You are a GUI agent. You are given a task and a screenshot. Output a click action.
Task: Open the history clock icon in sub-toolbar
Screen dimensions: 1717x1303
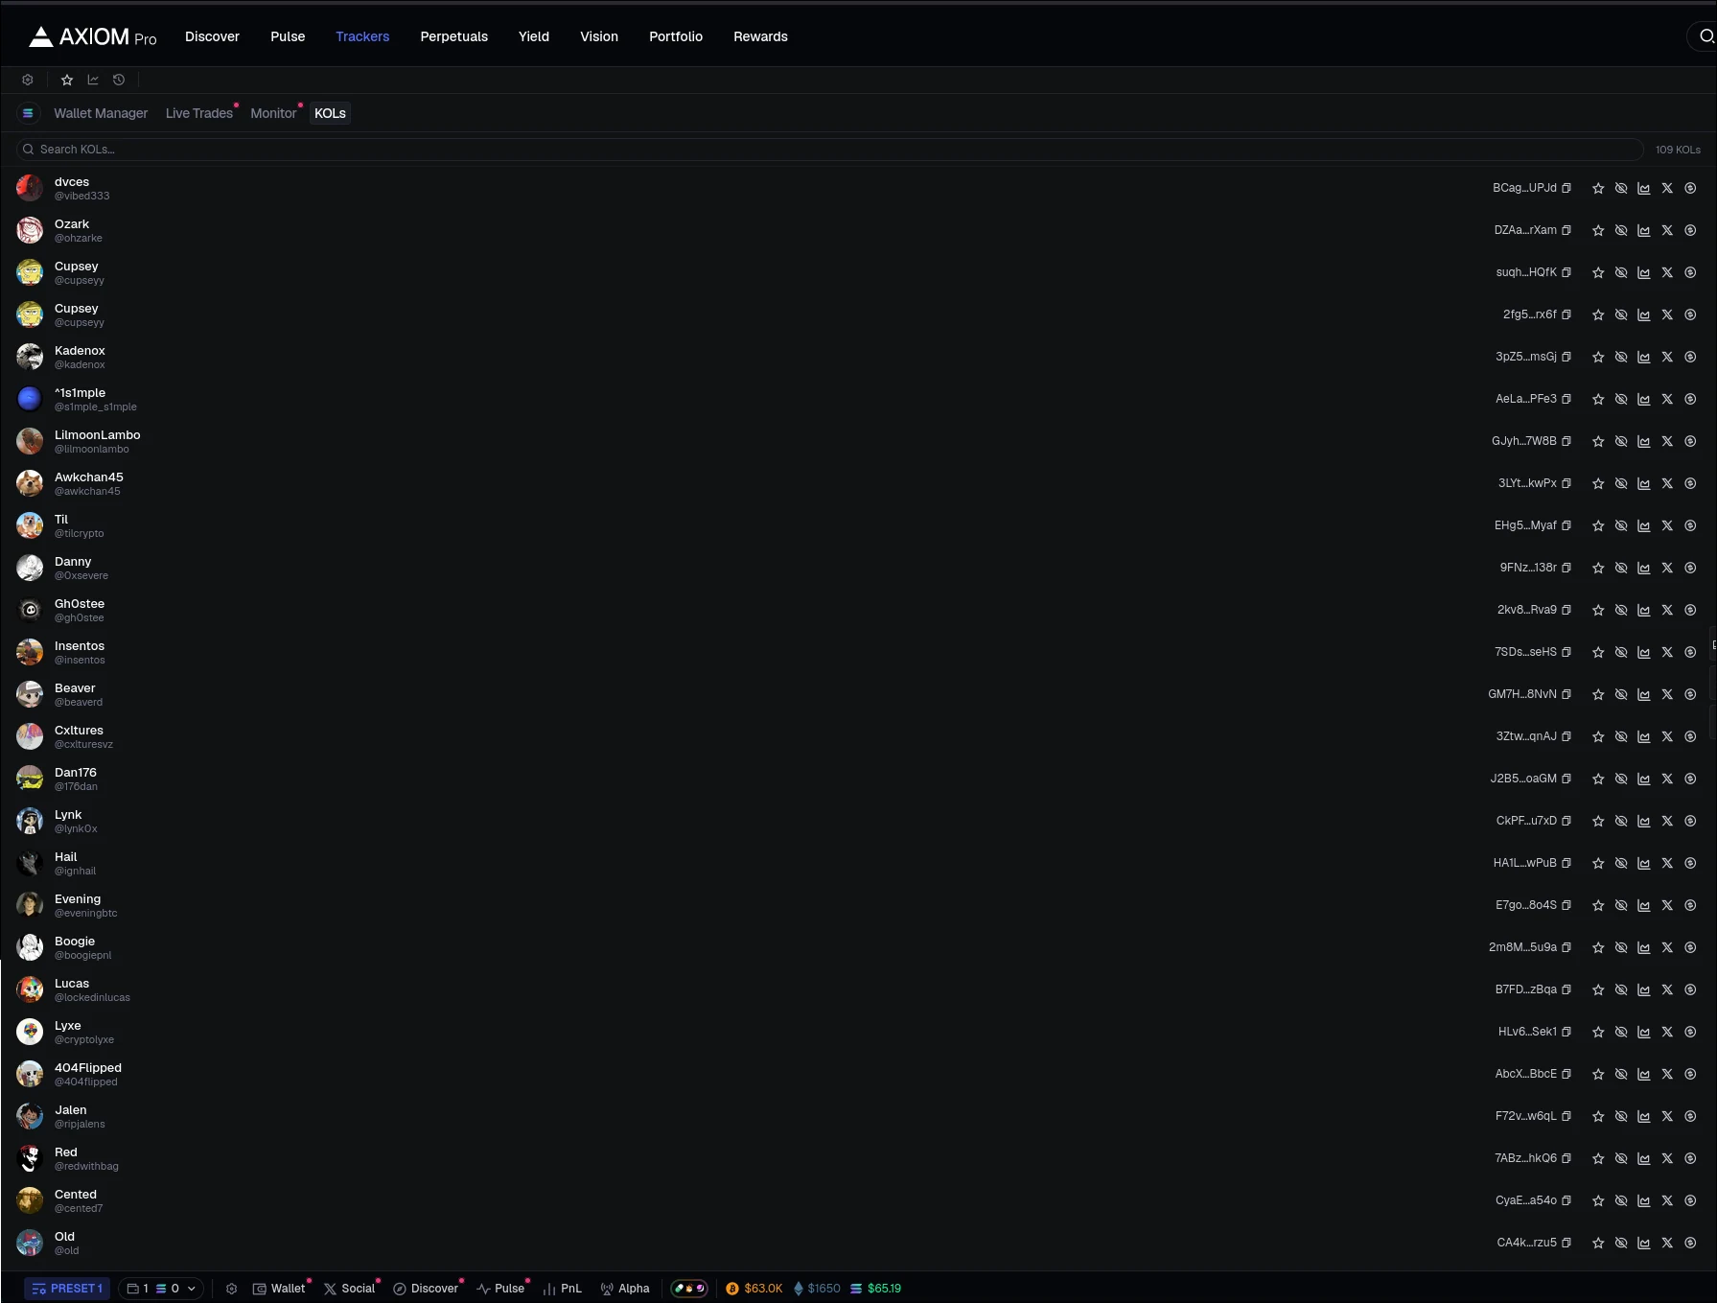click(119, 80)
